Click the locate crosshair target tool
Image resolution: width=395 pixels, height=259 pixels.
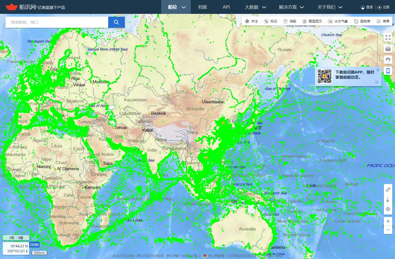coord(388,209)
